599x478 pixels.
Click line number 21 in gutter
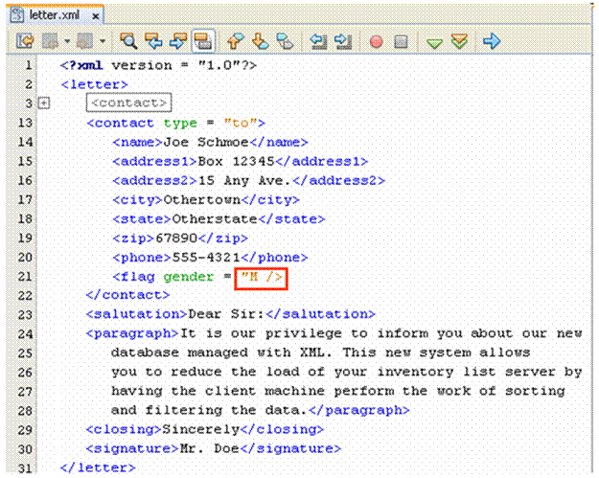[x=25, y=276]
